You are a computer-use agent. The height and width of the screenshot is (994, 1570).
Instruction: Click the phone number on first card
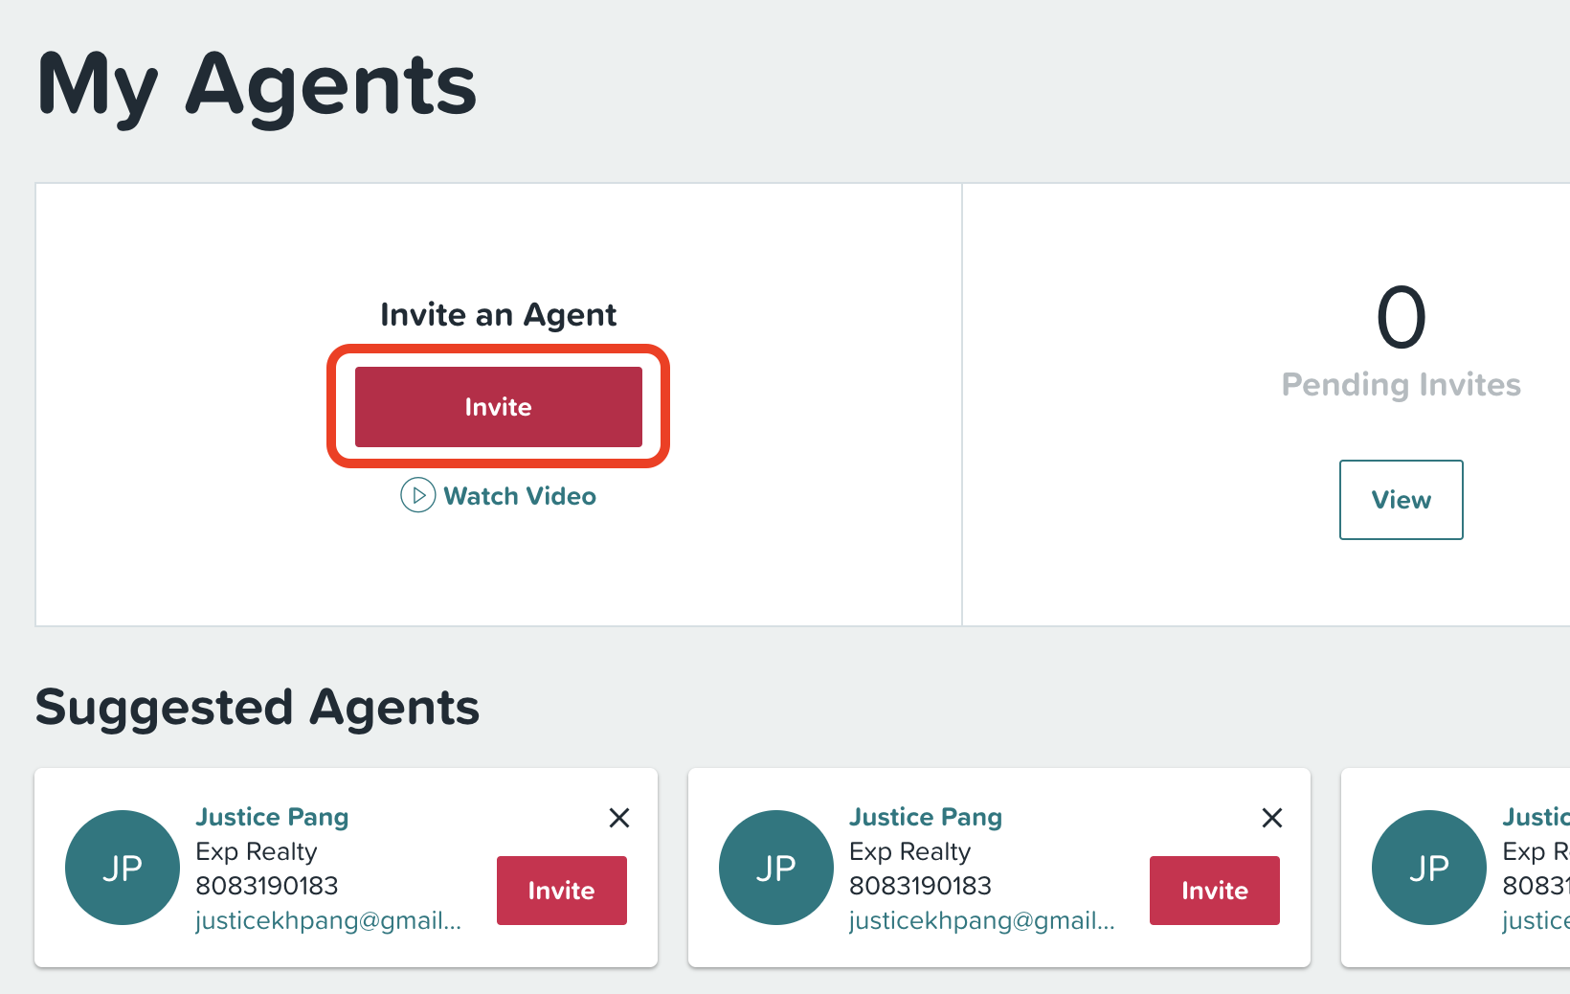pyautogui.click(x=267, y=886)
